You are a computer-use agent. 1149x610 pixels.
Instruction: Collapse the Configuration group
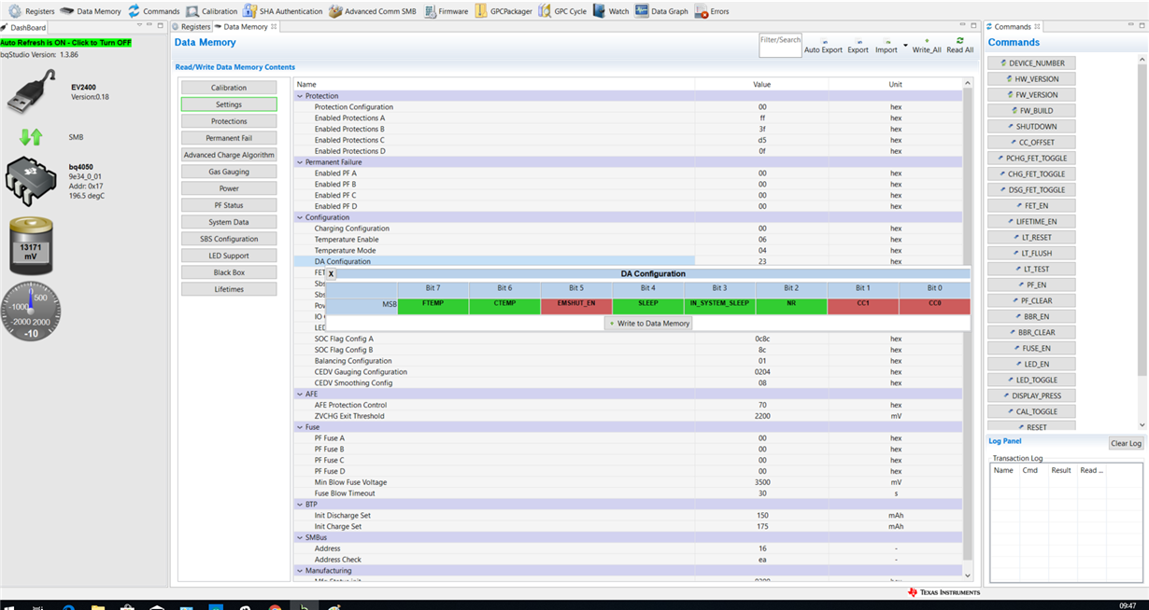(x=300, y=217)
